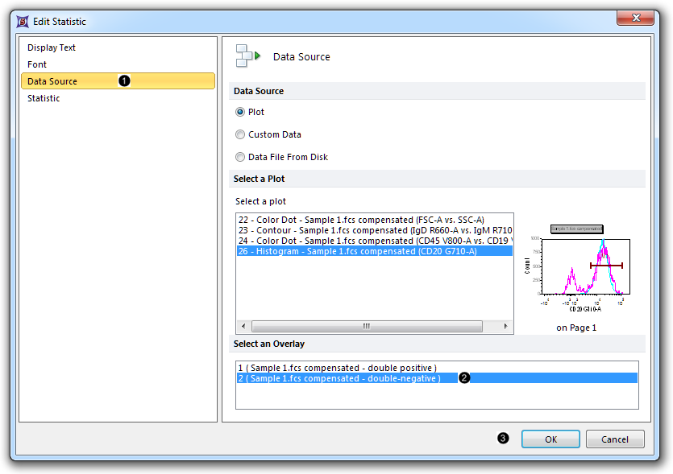The width and height of the screenshot is (673, 474).
Task: Click left arrow of plot list scrollbar
Action: [243, 327]
